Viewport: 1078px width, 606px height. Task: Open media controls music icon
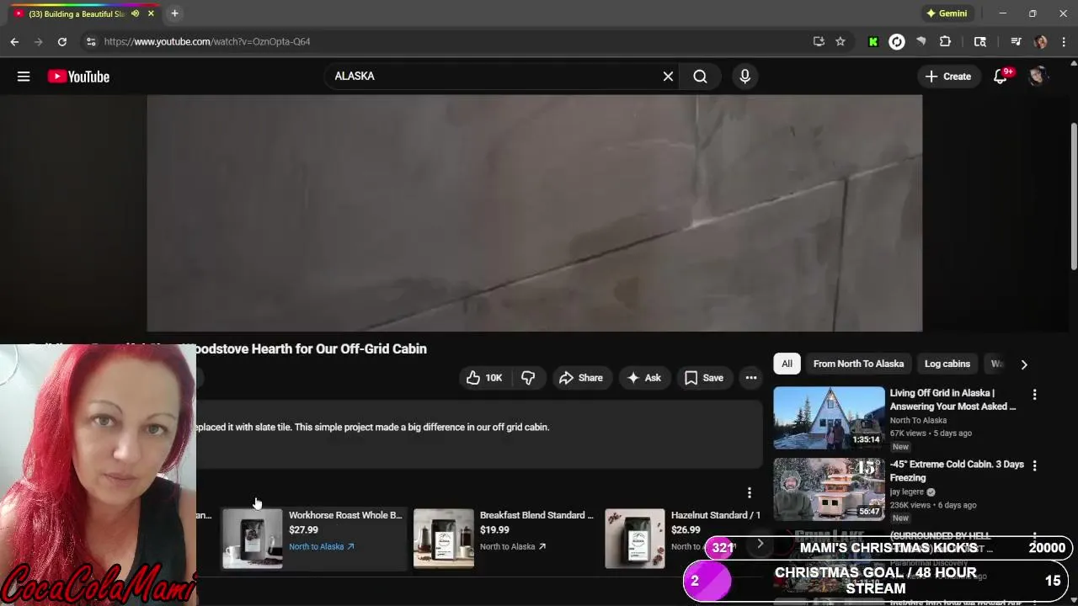1016,41
